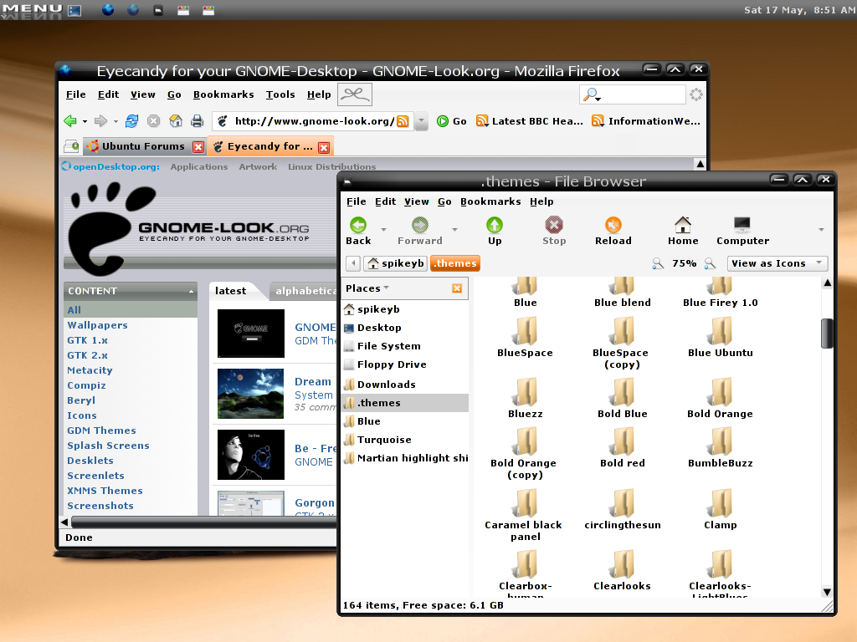The height and width of the screenshot is (642, 857).
Task: Click the Back arrow in Firefox toolbar
Action: coord(70,120)
